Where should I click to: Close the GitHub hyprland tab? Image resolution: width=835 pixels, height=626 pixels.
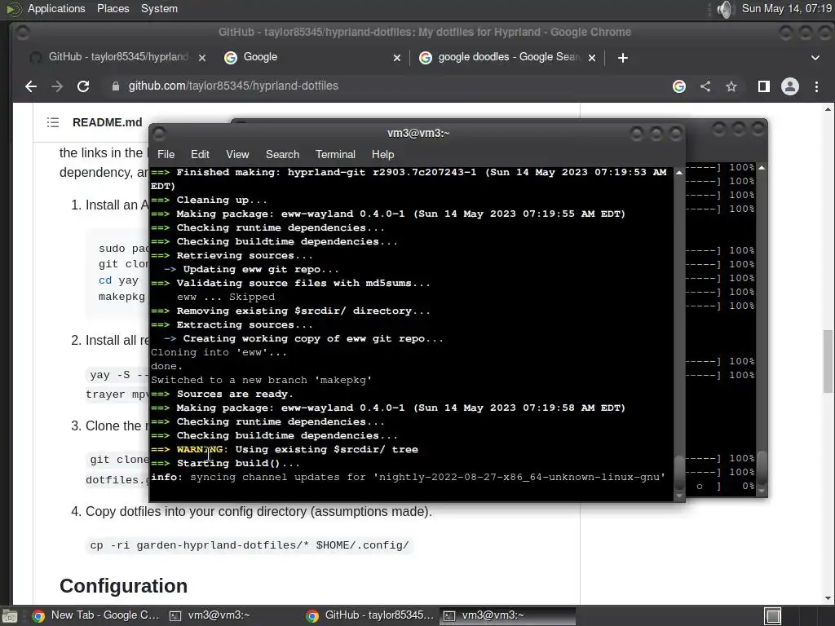point(202,58)
